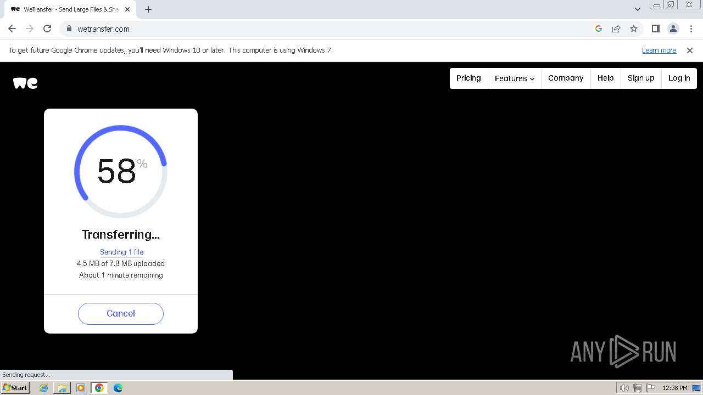Screen dimensions: 703x395
Task: Click '4.5 MB of 7.8 MB uploaded' text
Action: pos(121,263)
